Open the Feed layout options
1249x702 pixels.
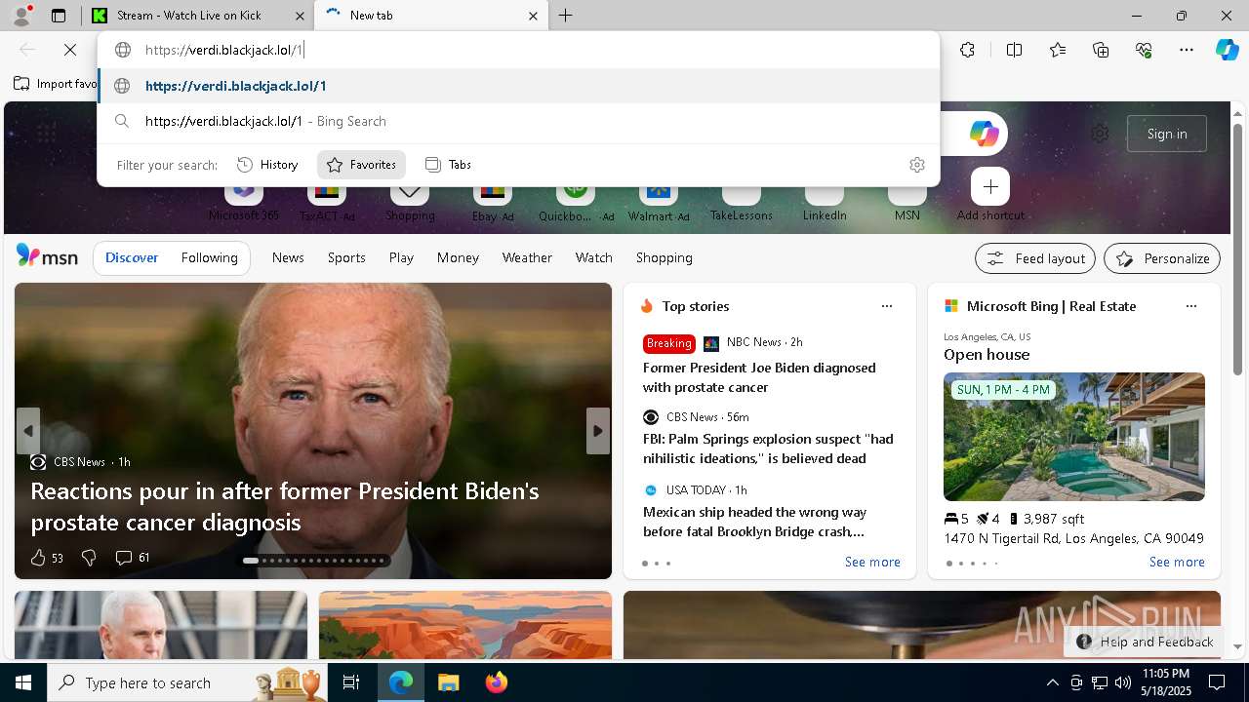coord(1035,258)
